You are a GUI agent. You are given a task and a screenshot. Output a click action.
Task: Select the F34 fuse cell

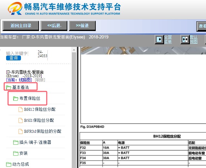click(x=91, y=158)
